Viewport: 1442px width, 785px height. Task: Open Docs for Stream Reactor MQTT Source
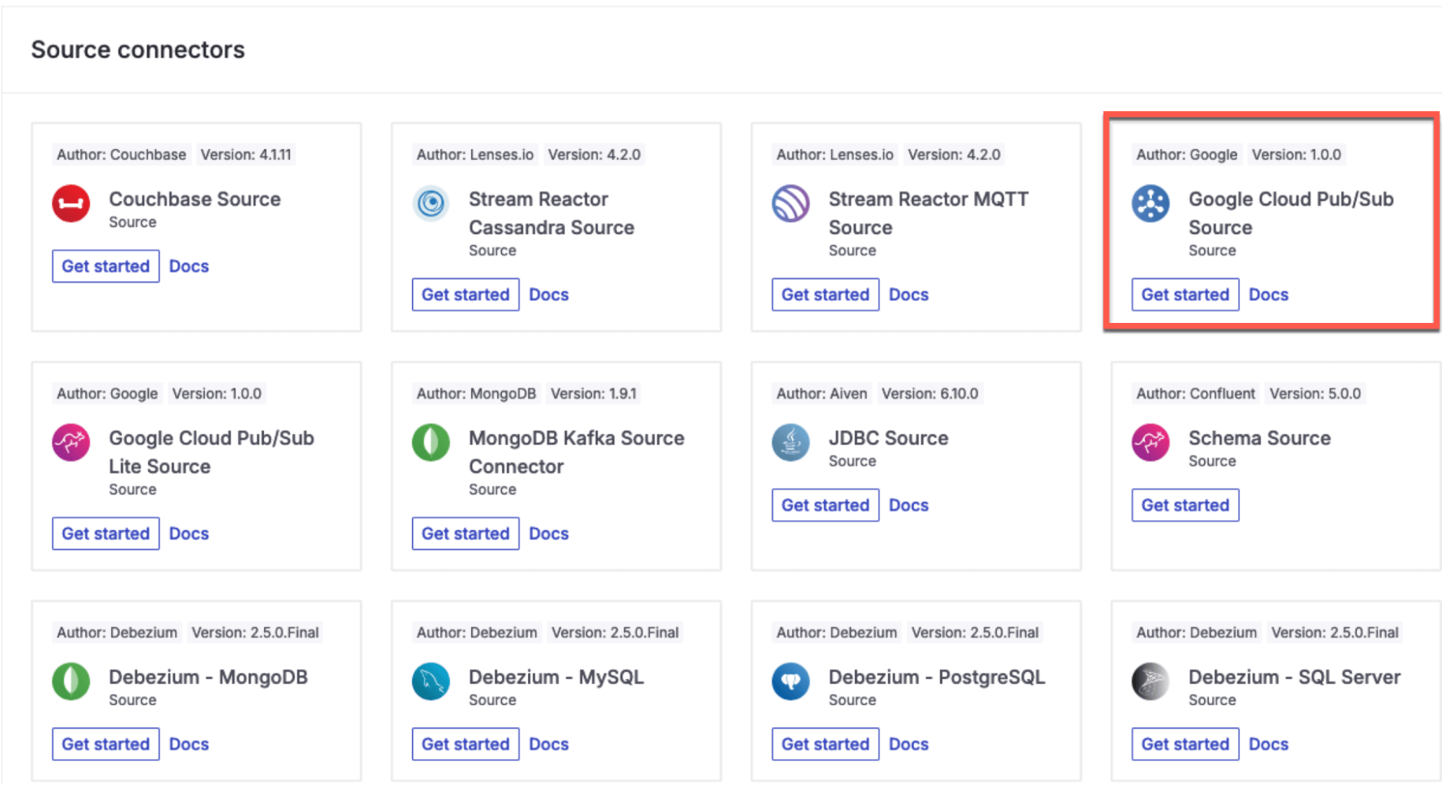pos(909,295)
